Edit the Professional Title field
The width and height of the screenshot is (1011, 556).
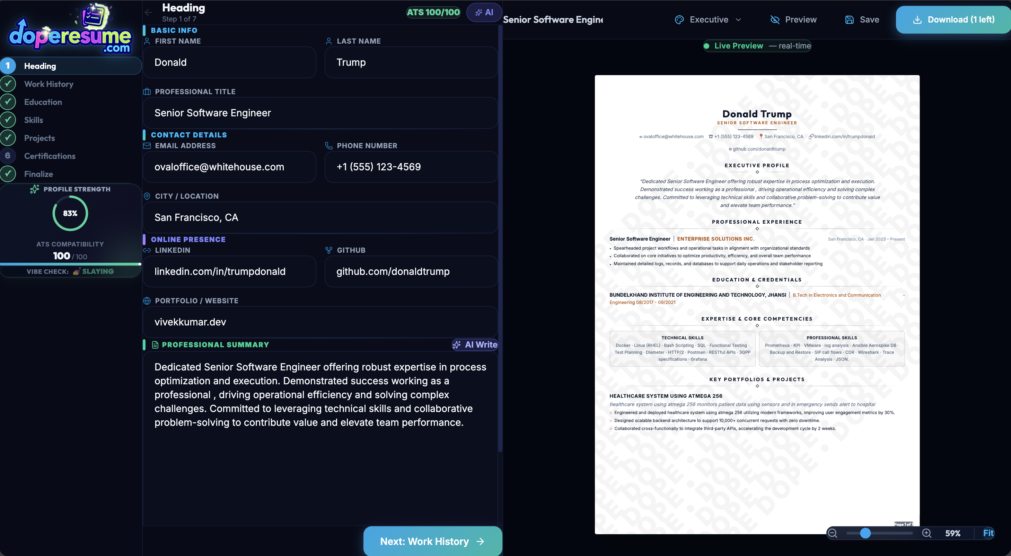(320, 113)
